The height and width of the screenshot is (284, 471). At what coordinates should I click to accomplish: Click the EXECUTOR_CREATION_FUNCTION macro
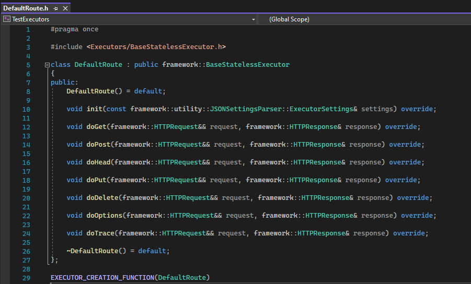point(102,277)
